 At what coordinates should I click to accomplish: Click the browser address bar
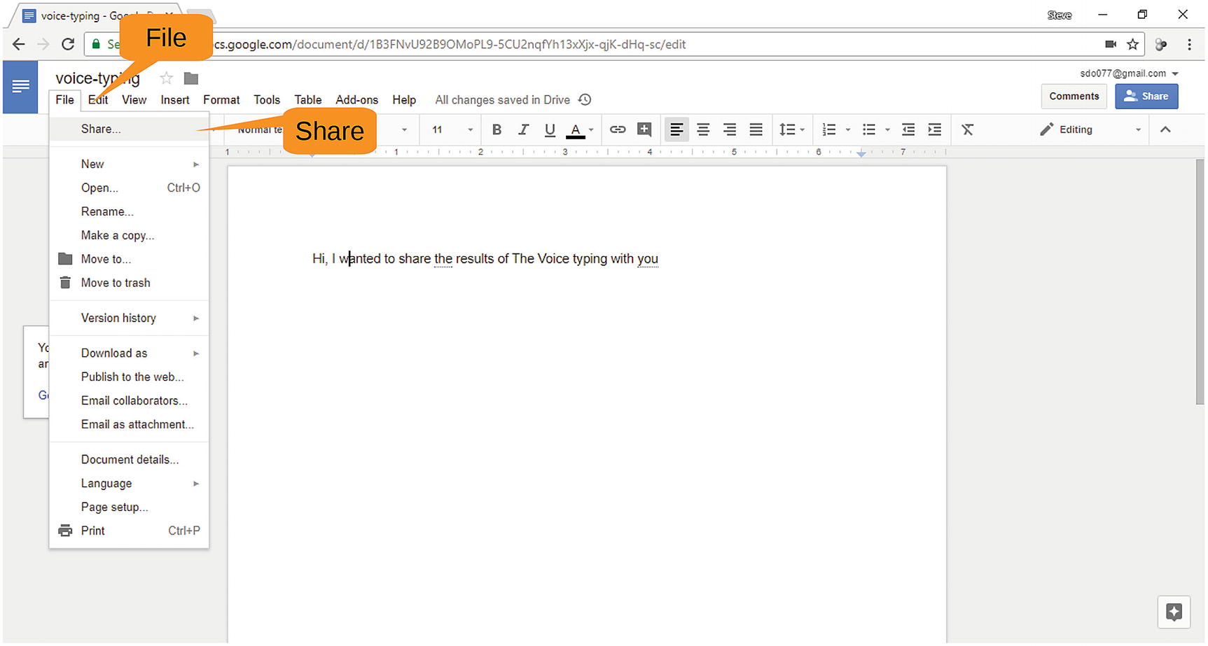click(630, 44)
